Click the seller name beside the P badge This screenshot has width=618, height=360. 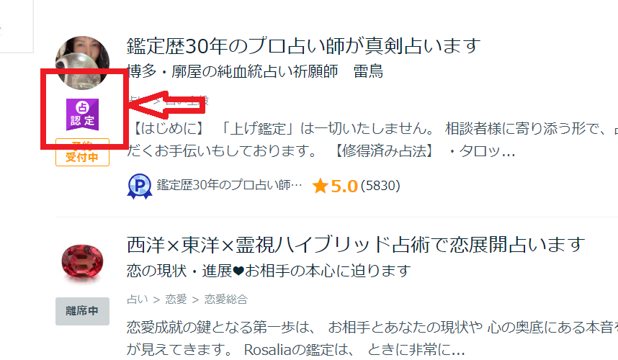click(229, 185)
